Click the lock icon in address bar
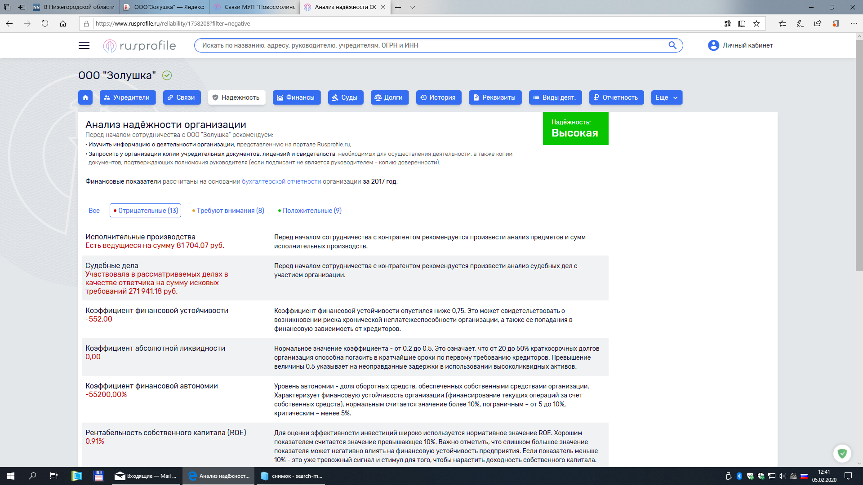 (86, 23)
